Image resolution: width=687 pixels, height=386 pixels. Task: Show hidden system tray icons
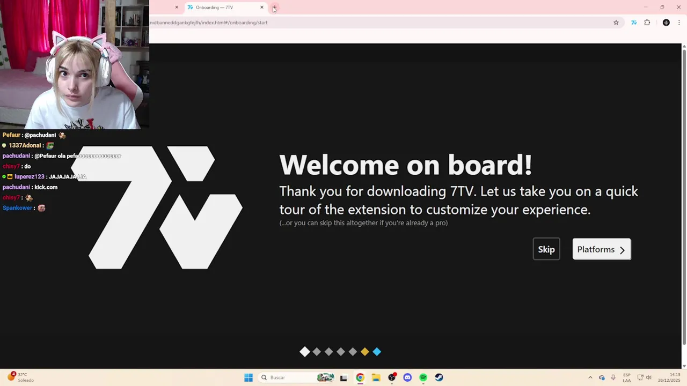click(590, 377)
